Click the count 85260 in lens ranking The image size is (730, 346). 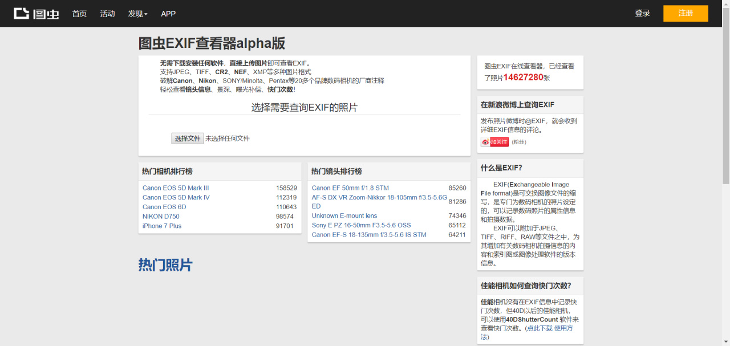tap(457, 188)
